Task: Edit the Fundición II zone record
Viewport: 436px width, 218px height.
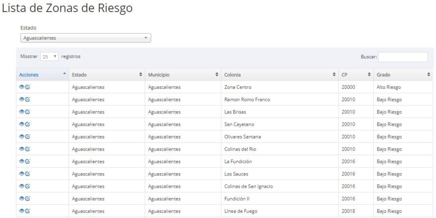Action: click(x=28, y=198)
